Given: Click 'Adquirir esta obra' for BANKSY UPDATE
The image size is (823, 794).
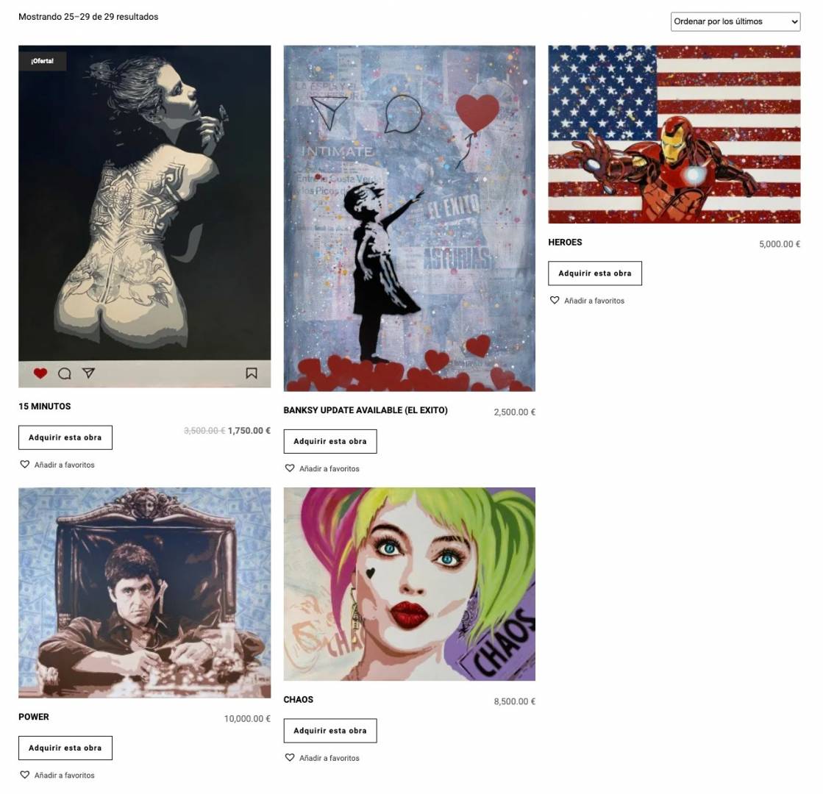Looking at the screenshot, I should 330,441.
